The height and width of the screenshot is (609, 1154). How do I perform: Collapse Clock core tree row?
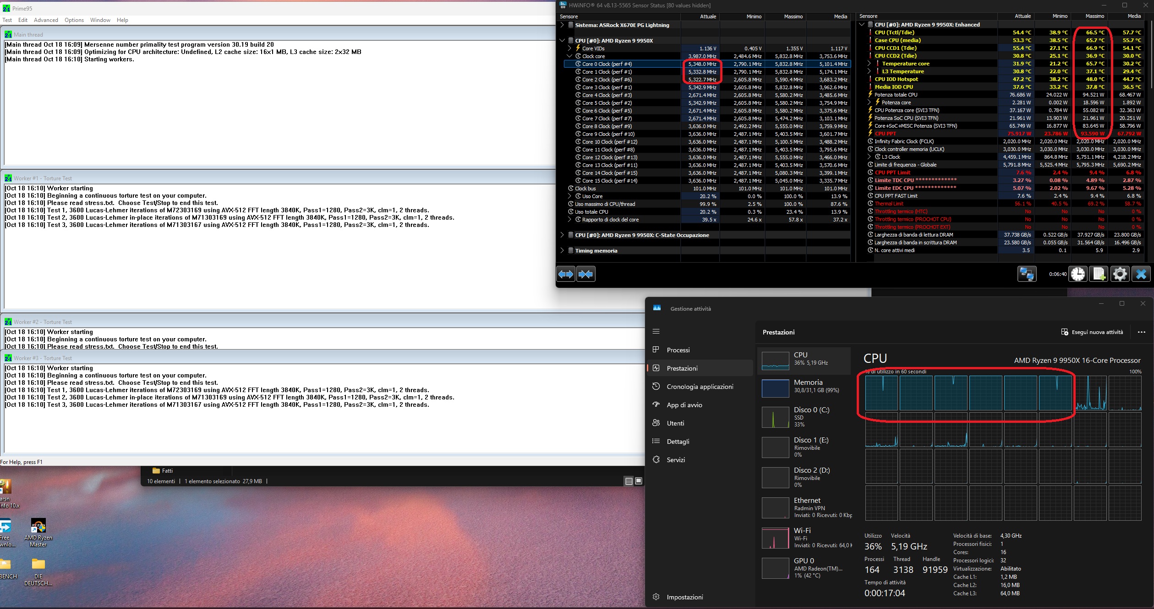pos(569,56)
